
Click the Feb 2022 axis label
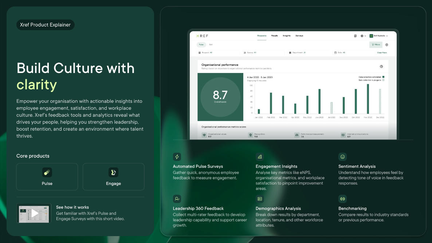click(271, 117)
